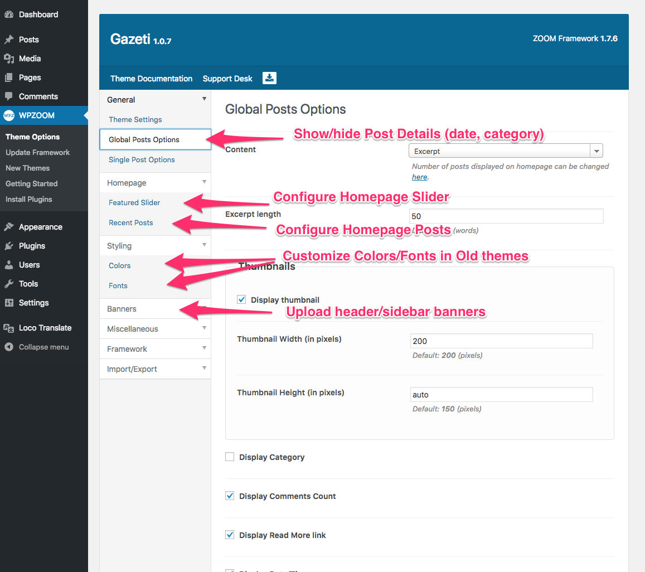Click the Collapse menu arrow icon
The image size is (645, 572).
pos(9,347)
